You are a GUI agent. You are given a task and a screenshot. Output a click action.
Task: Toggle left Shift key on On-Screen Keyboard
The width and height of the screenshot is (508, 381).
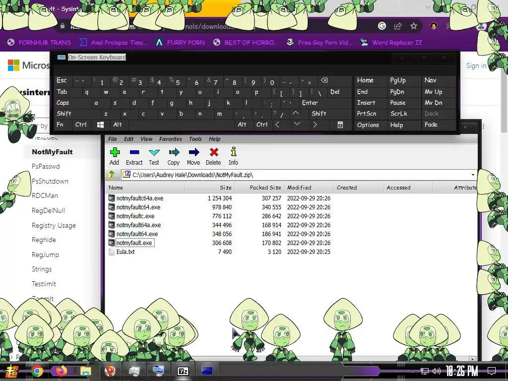(76, 114)
